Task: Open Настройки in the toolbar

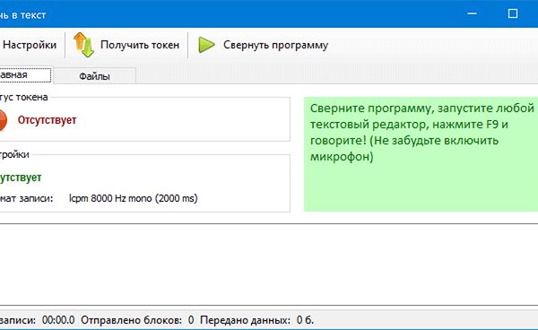Action: 30,45
